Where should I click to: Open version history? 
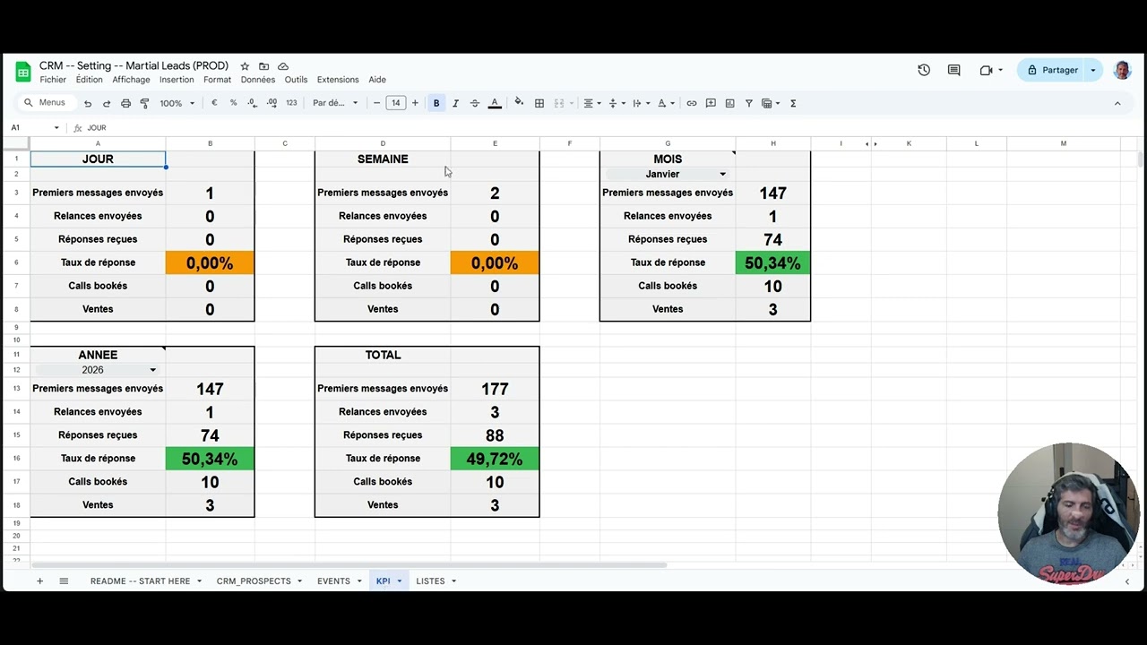point(924,70)
